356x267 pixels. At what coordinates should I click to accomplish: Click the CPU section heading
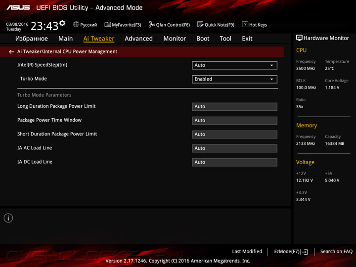pos(301,50)
